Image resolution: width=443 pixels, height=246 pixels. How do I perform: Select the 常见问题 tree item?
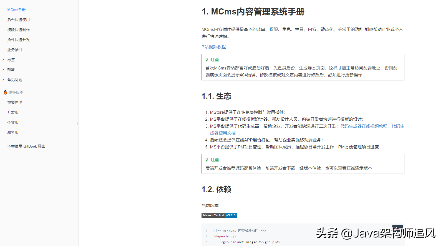(15, 80)
